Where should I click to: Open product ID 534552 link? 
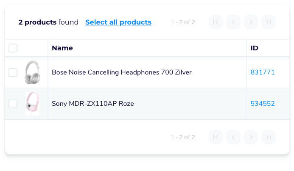[263, 104]
